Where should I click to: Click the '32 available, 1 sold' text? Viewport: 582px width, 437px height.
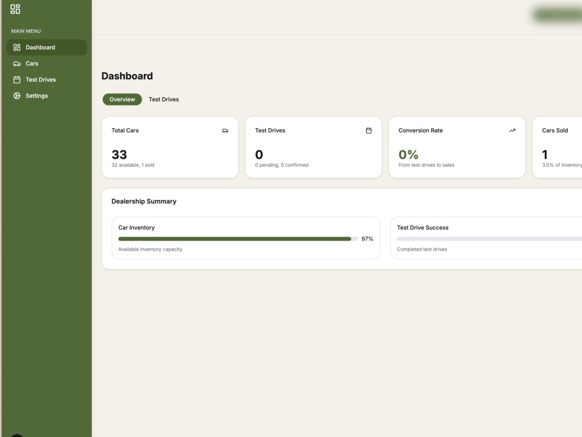133,165
